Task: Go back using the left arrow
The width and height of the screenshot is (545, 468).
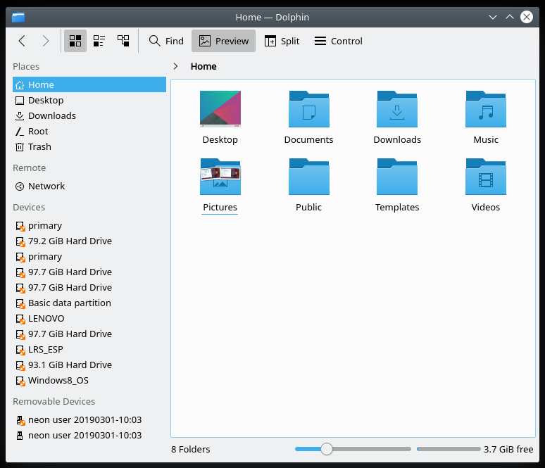Action: [x=22, y=41]
